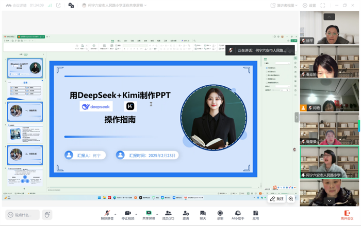Collapse the participant video sidebar arrow
Screen dimensions: 361x226
click(297, 117)
